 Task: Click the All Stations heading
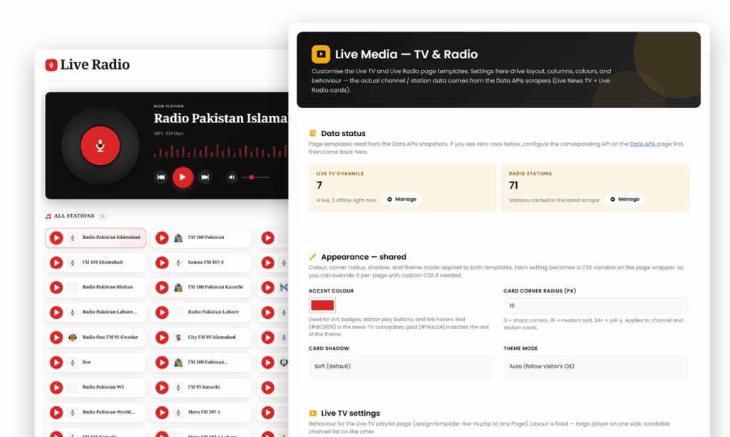point(74,216)
